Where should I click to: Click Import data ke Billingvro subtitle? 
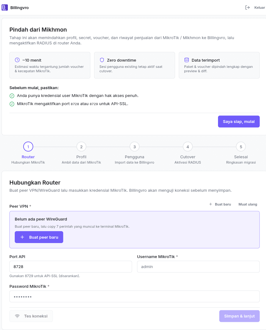(x=135, y=162)
